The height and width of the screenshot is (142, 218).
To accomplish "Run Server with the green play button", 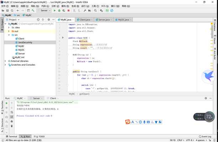I will [54, 11].
